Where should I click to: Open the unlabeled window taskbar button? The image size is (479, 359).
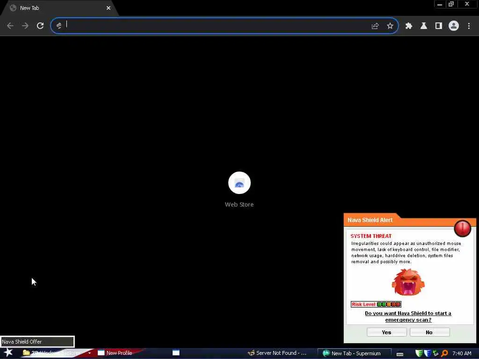[x=176, y=353]
